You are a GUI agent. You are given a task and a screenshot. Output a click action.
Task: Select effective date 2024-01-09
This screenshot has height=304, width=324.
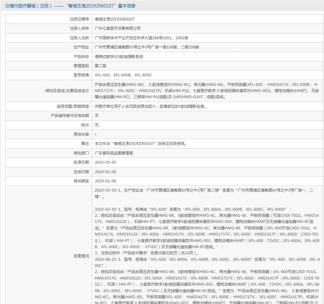click(105, 172)
